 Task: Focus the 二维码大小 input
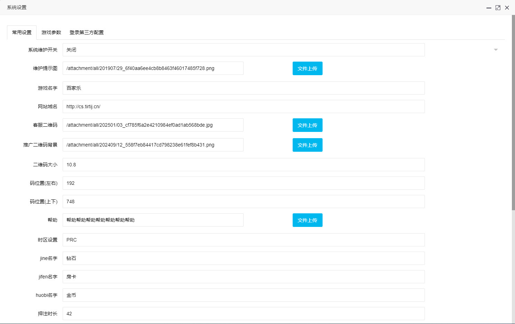(x=244, y=165)
